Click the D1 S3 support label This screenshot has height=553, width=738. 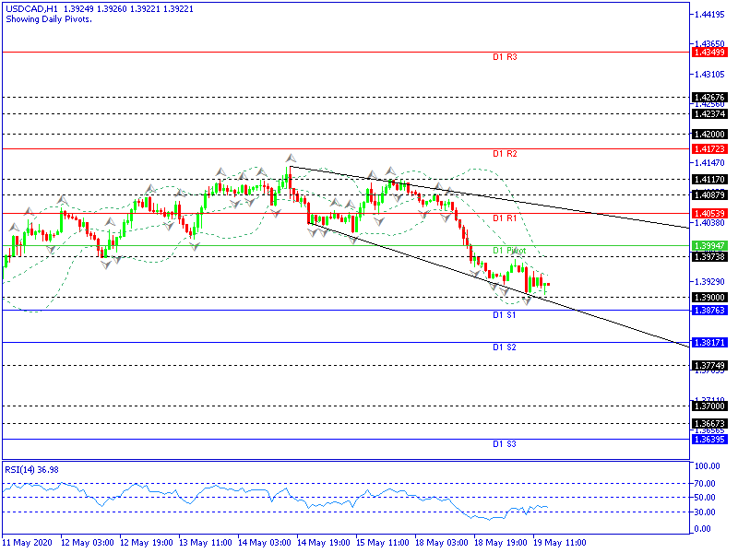504,444
